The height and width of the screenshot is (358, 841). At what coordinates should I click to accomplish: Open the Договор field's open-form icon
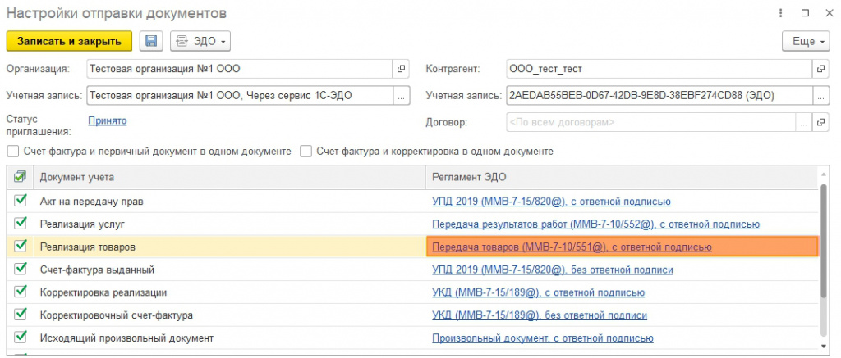820,122
